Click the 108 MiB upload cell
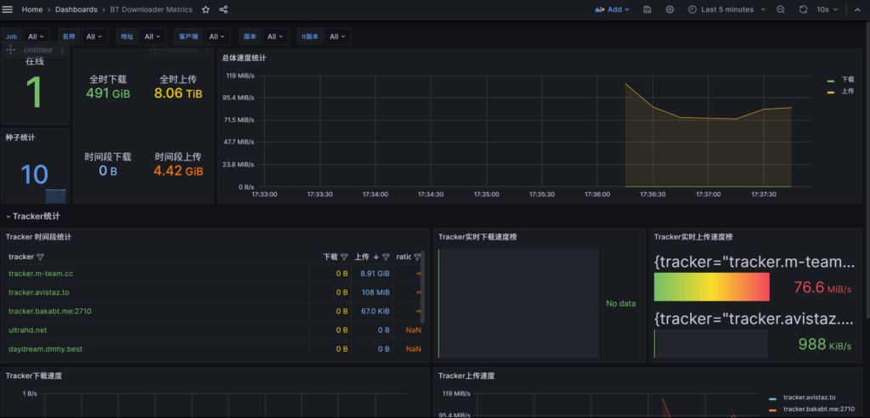The width and height of the screenshot is (870, 418). [x=376, y=292]
